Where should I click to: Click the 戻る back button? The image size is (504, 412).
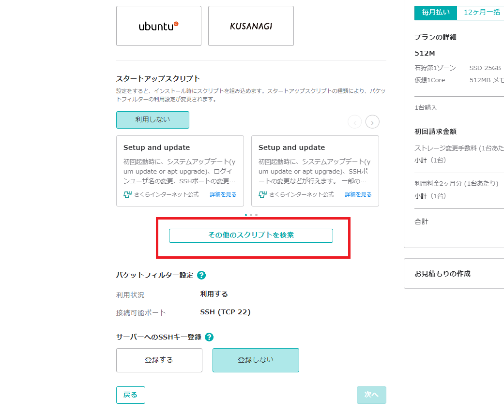tap(130, 395)
